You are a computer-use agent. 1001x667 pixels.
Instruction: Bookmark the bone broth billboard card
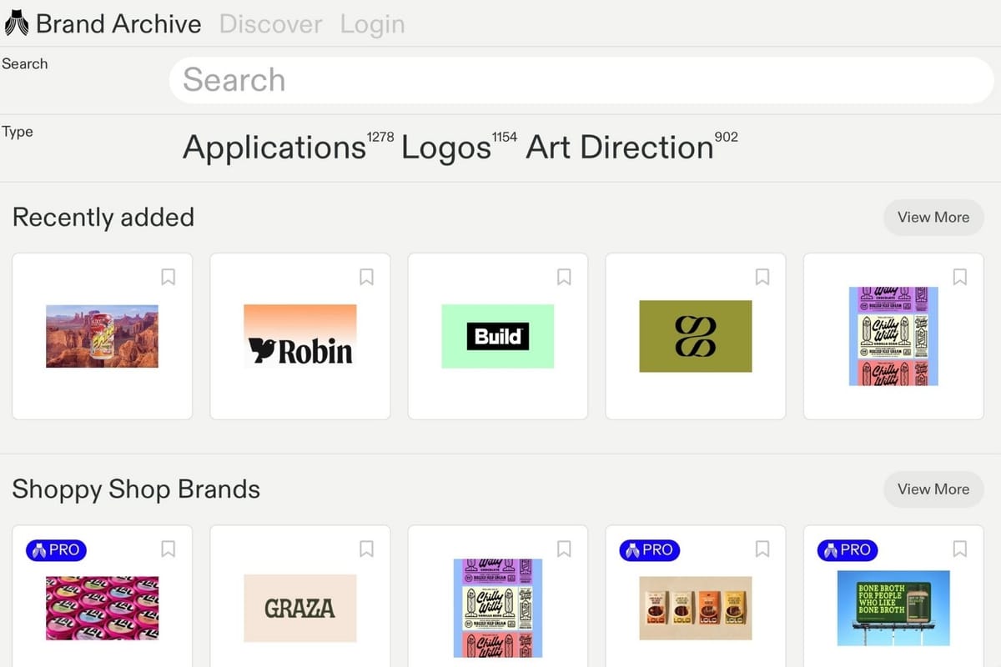[x=959, y=549]
